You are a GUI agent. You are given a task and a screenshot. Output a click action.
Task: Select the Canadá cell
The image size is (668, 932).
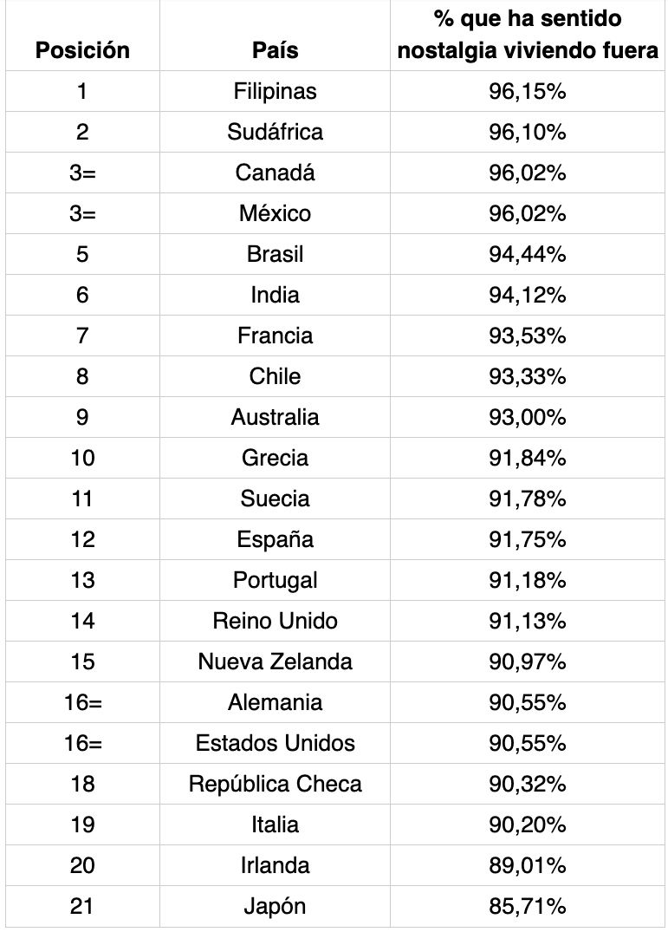pyautogui.click(x=275, y=173)
